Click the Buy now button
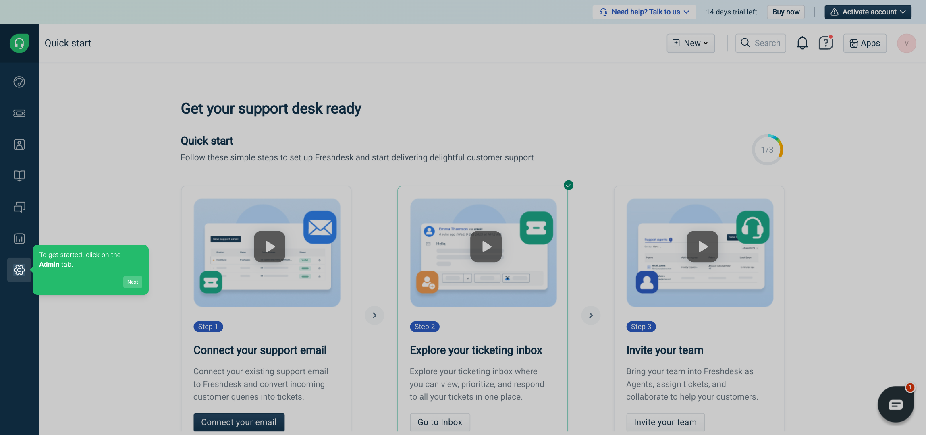 (786, 12)
